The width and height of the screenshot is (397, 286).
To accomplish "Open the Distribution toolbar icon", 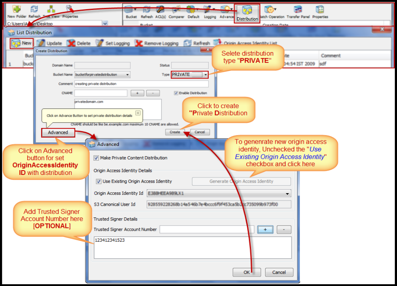I will [247, 13].
